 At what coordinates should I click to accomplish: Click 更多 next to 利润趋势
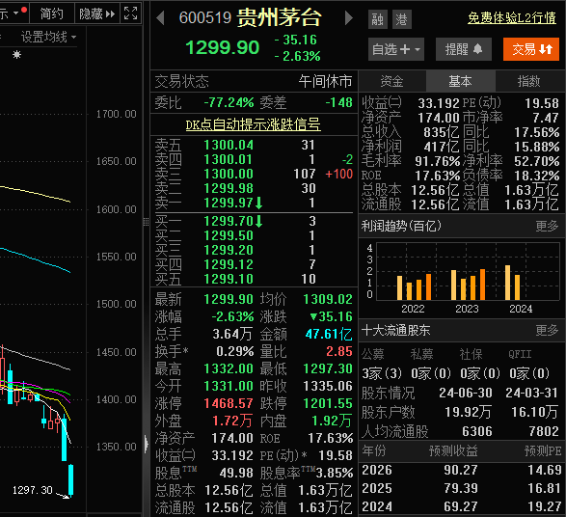pos(547,226)
